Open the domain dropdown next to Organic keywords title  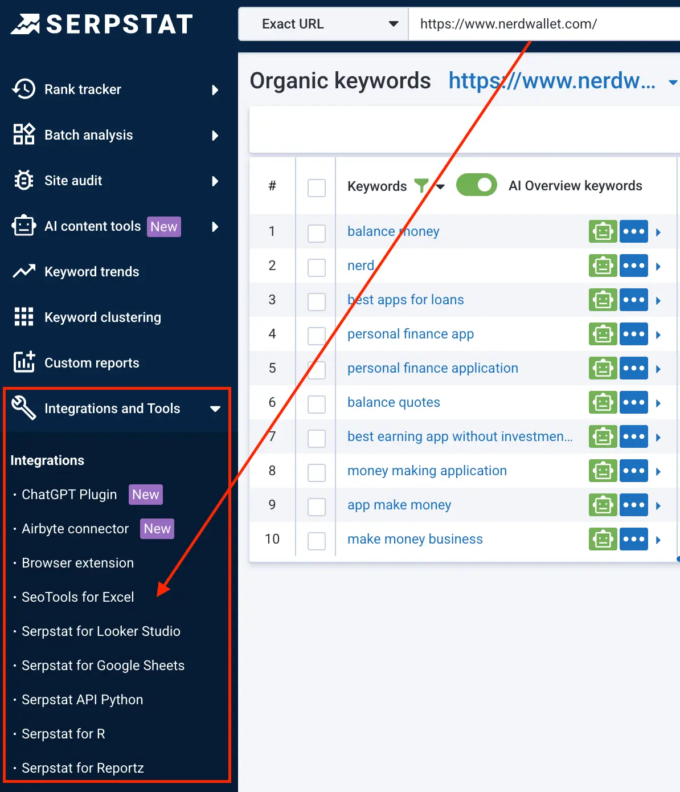click(673, 83)
